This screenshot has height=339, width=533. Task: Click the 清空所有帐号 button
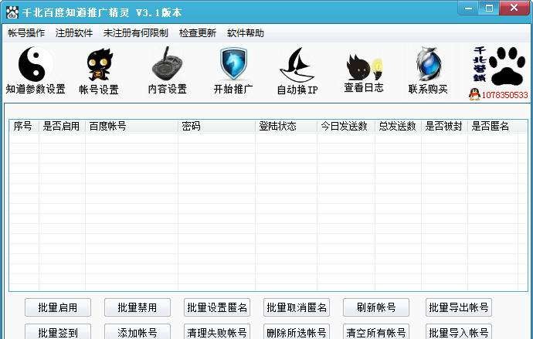(376, 332)
